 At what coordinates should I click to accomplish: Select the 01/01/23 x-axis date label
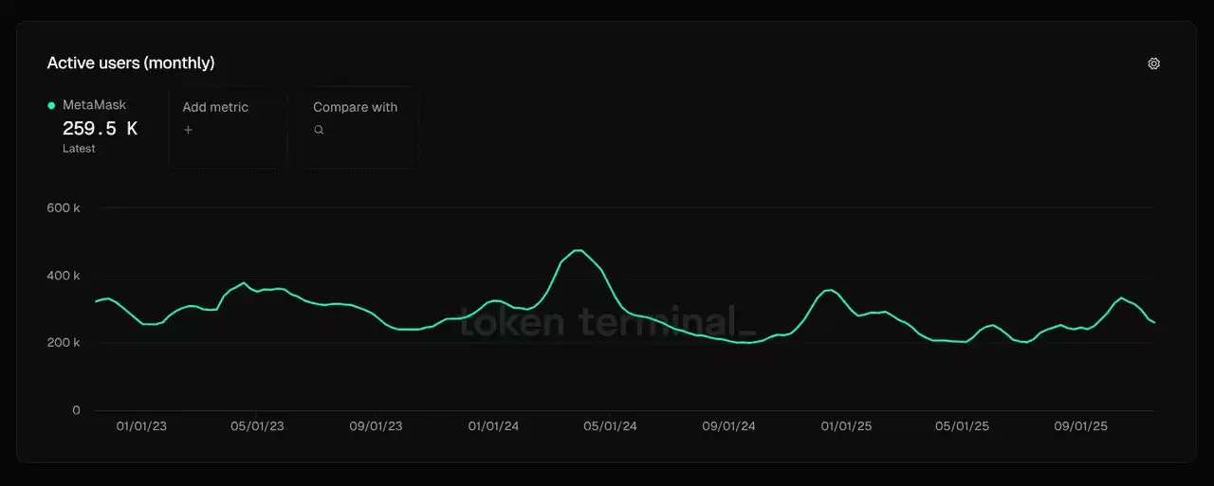tap(141, 426)
